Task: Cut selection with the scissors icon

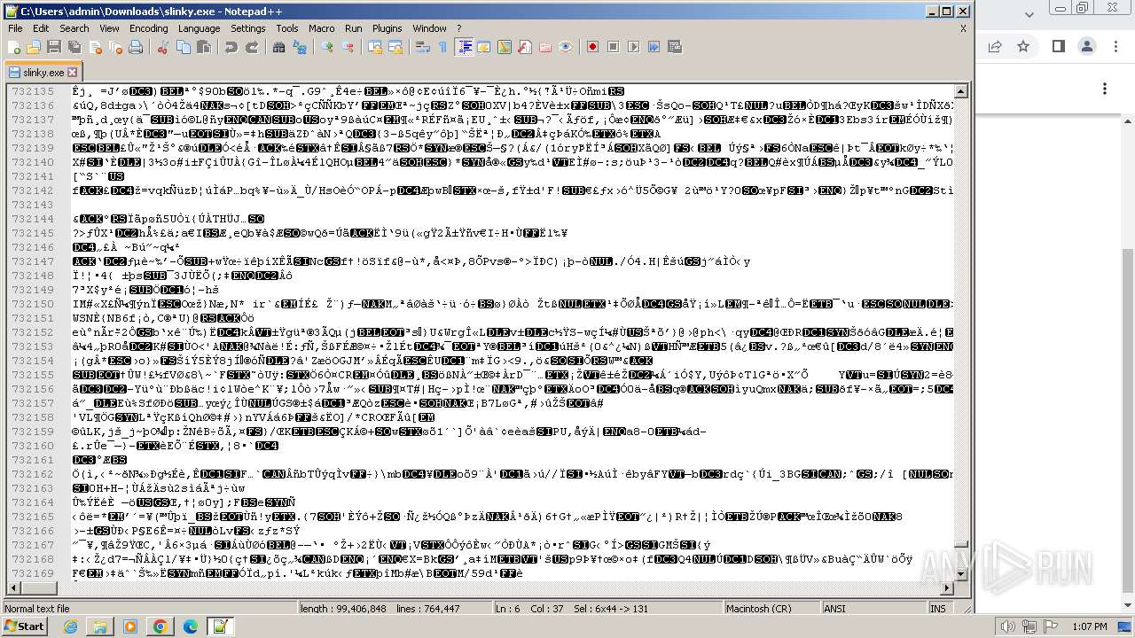Action: coord(162,47)
